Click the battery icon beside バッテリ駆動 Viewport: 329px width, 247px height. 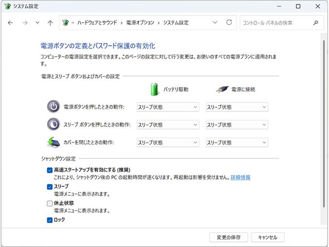pos(154,89)
